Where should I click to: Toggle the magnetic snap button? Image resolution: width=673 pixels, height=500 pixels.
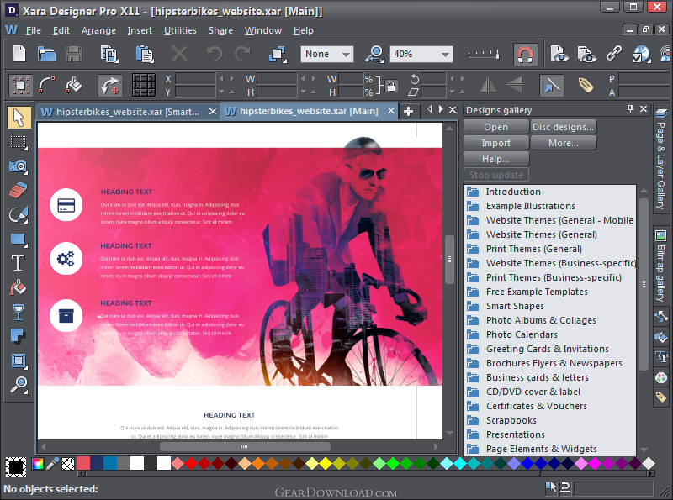(x=525, y=54)
